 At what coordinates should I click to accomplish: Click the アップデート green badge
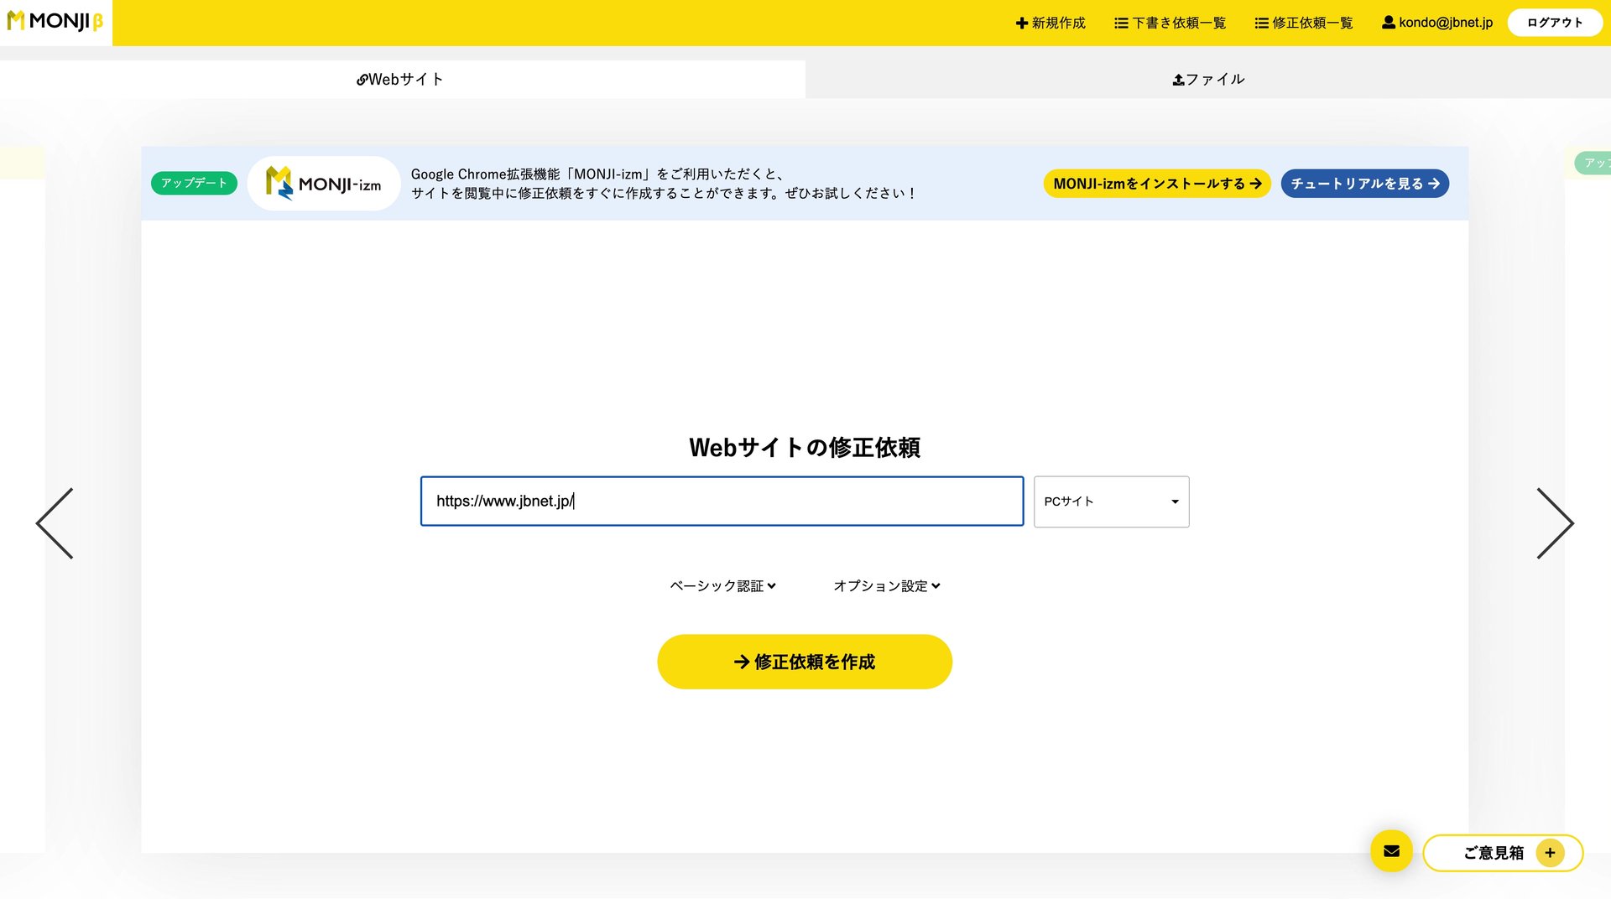pyautogui.click(x=194, y=183)
